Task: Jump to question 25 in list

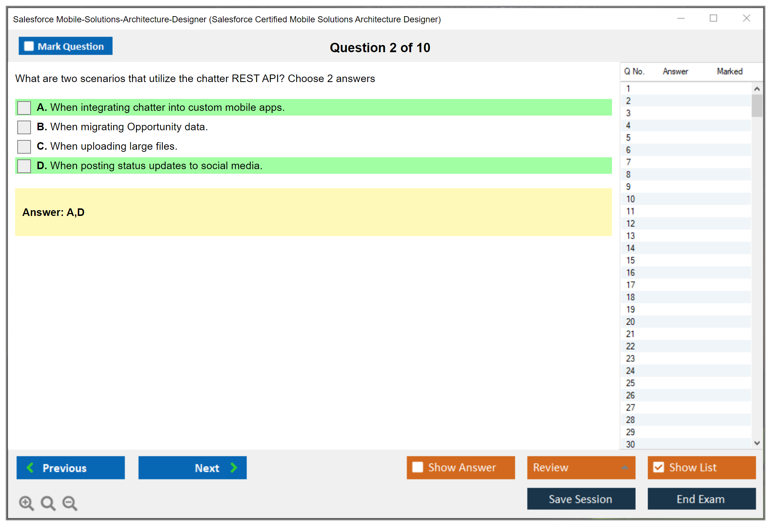Action: click(x=630, y=383)
